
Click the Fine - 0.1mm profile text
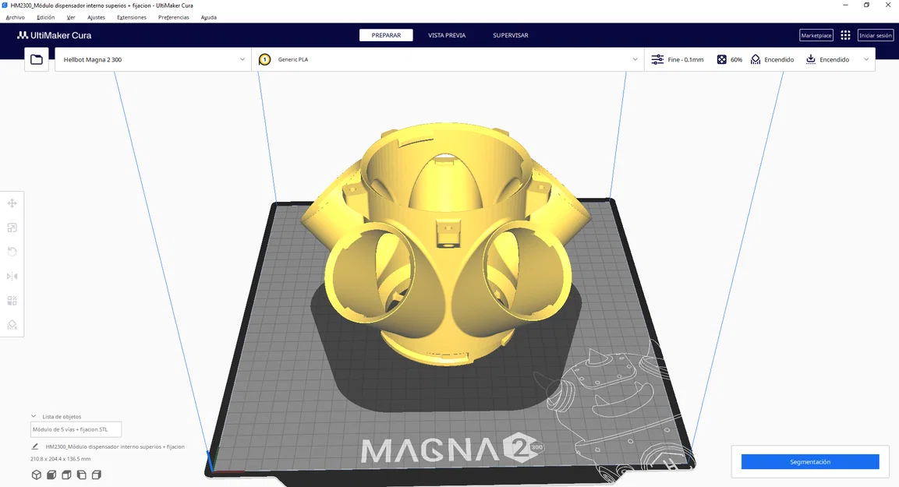[685, 59]
